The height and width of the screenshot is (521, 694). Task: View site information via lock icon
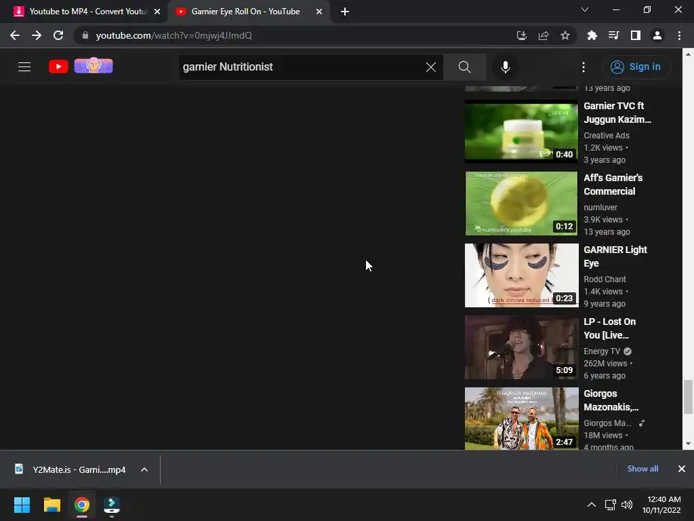click(85, 35)
